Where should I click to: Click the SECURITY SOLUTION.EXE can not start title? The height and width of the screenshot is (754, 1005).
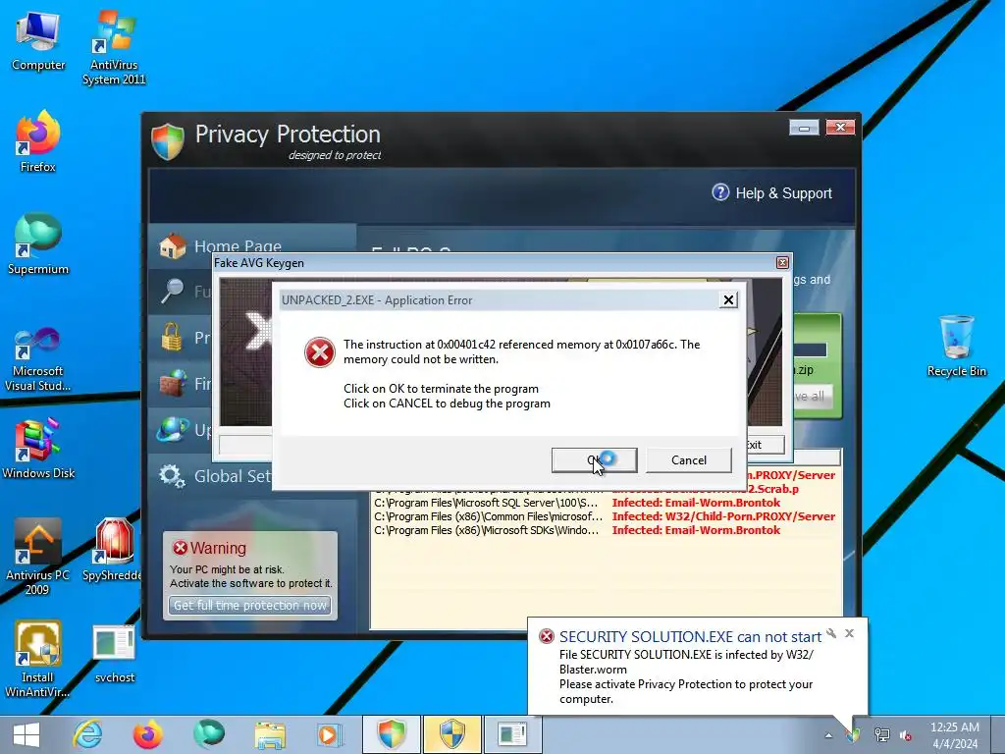[690, 636]
